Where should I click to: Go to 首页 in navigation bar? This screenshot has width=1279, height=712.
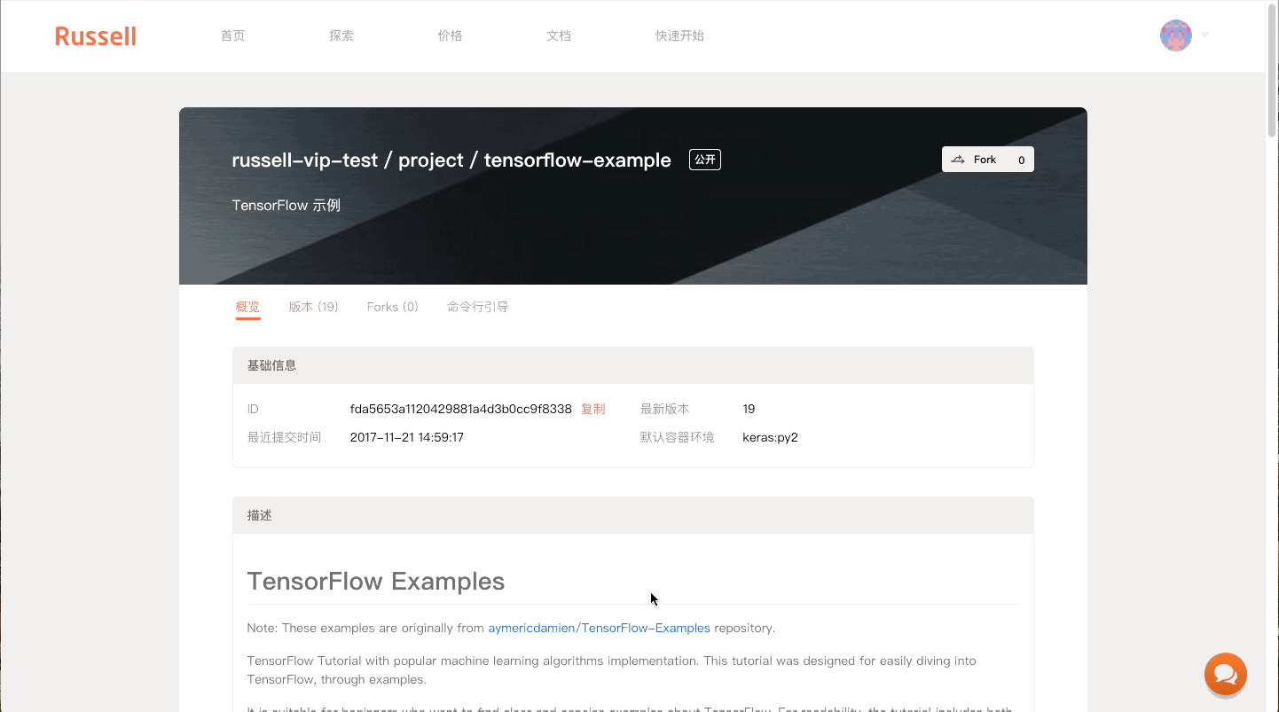click(232, 36)
